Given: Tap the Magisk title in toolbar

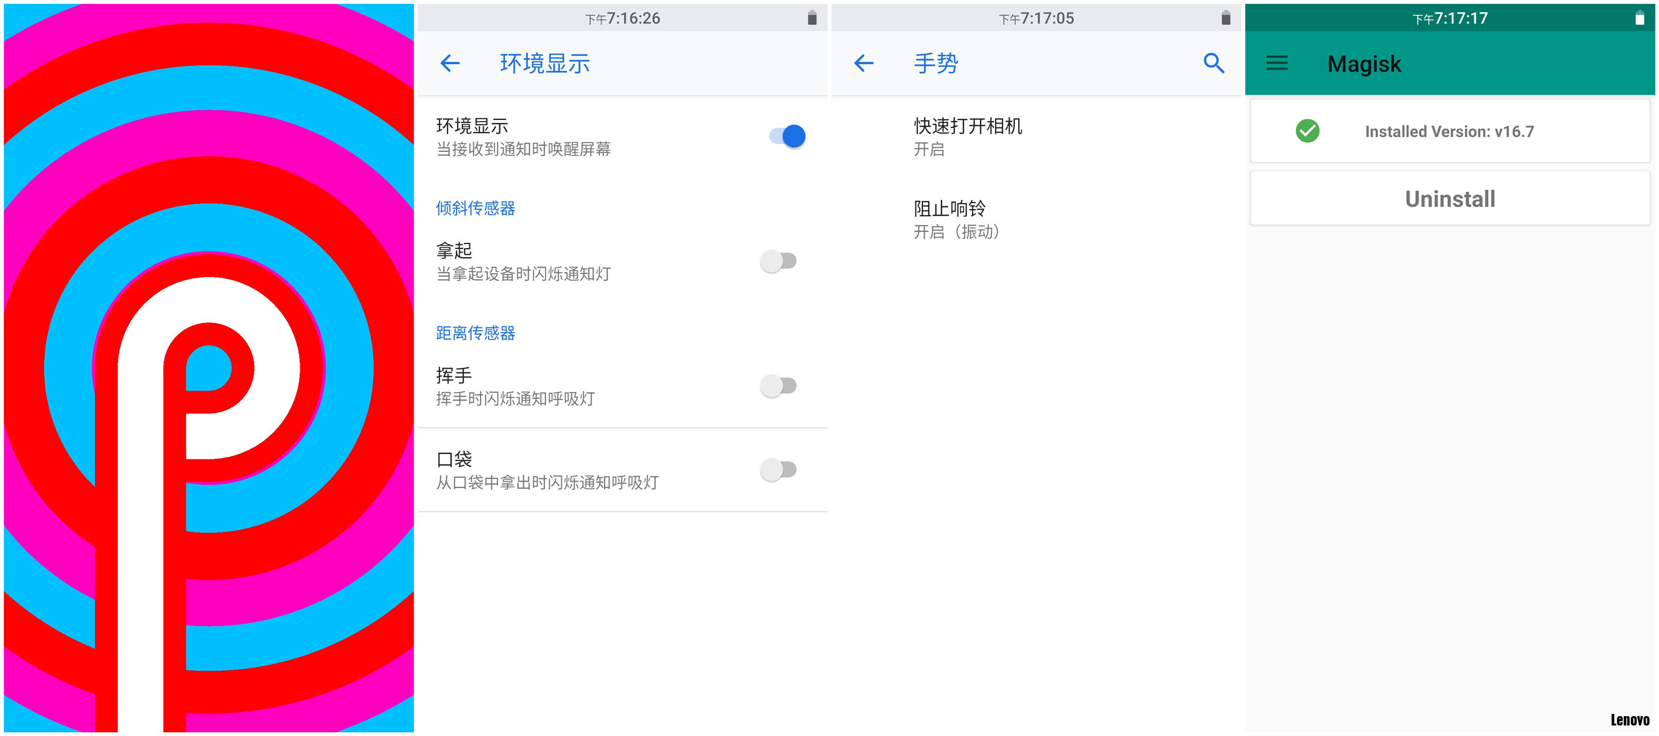Looking at the screenshot, I should 1363,64.
